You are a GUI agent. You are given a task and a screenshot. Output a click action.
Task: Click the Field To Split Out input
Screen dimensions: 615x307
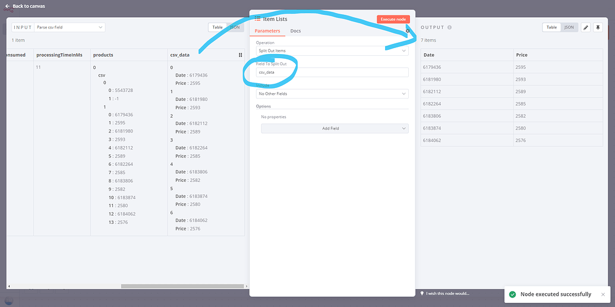point(332,72)
